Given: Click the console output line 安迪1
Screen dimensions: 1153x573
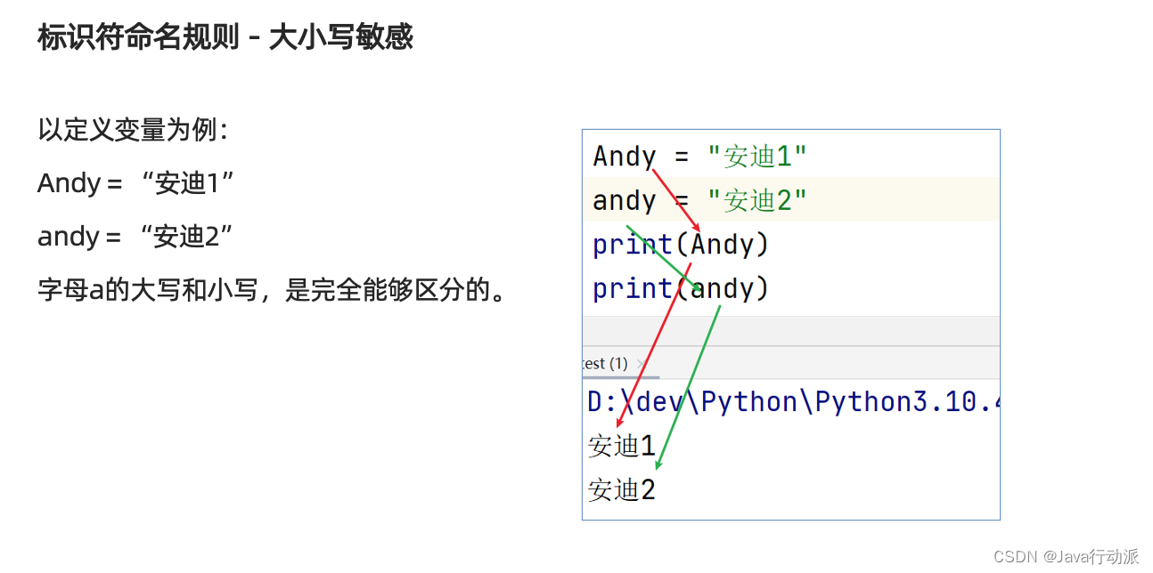Looking at the screenshot, I should (621, 446).
